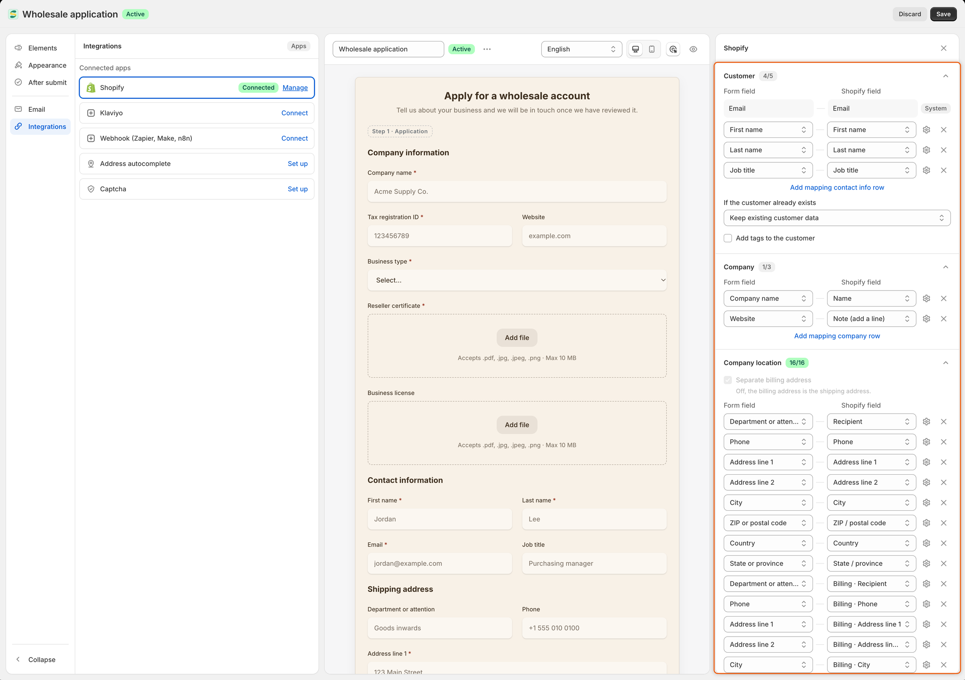Screen dimensions: 965x680
Task: Close the Shopify panel
Action: tap(944, 48)
